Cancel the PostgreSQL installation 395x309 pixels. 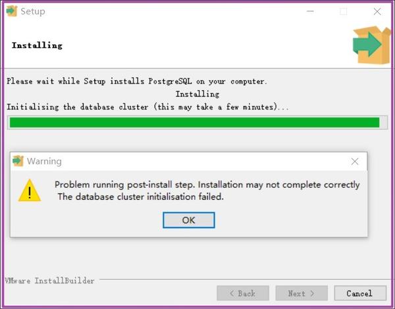pyautogui.click(x=360, y=293)
